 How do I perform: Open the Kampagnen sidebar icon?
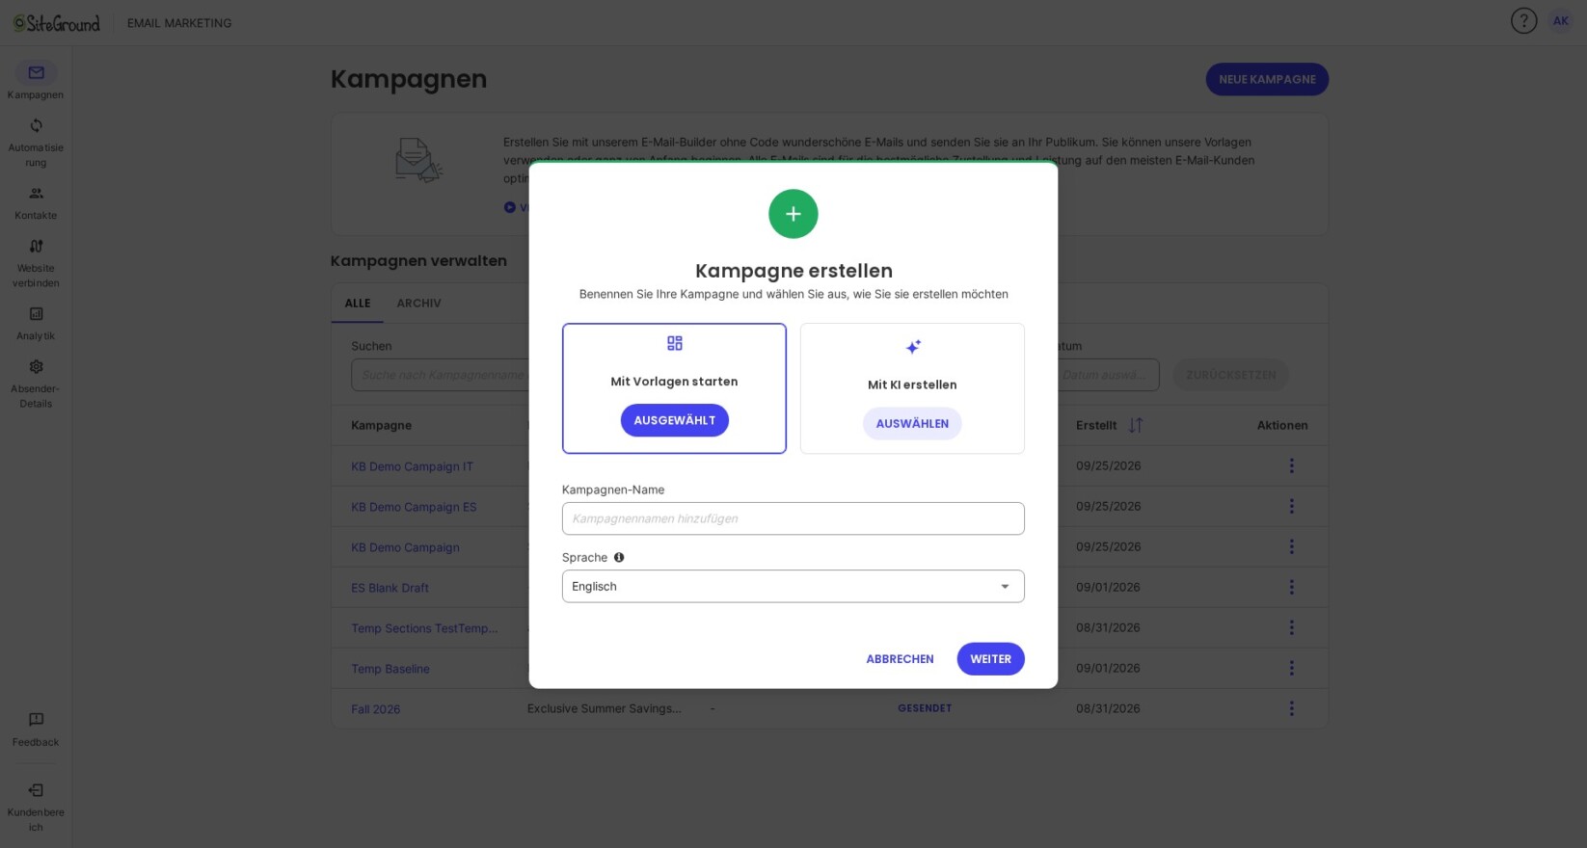[x=36, y=73]
